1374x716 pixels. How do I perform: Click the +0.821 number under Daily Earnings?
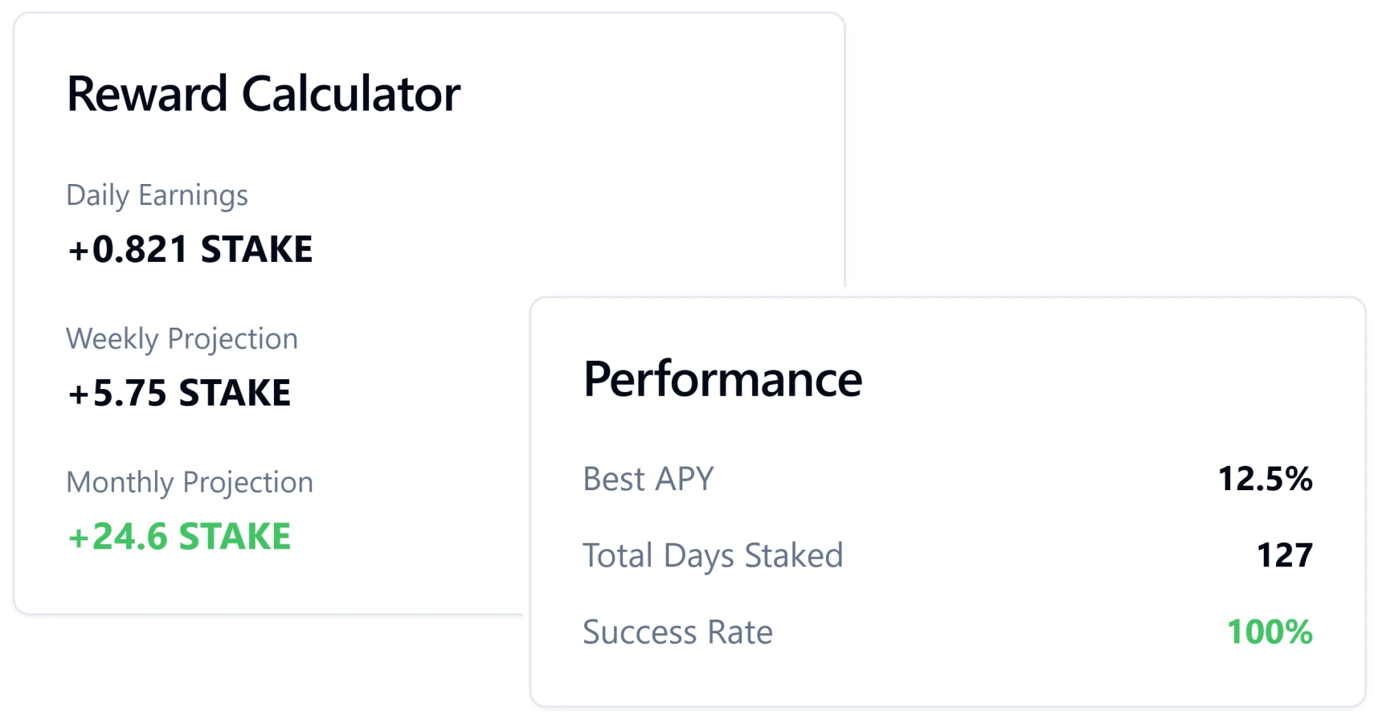[x=129, y=249]
